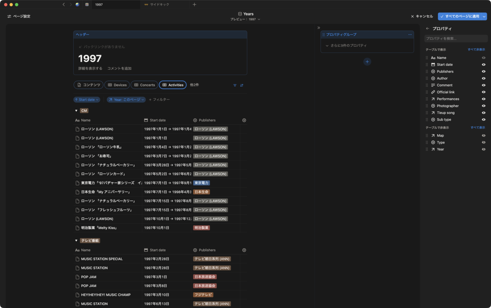491x308 pixels.
Task: Show 他2件 more views
Action: click(194, 85)
